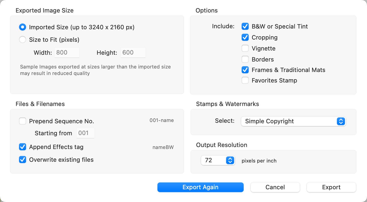This screenshot has width=367, height=202.
Task: Enable the Vignette option
Action: click(245, 48)
